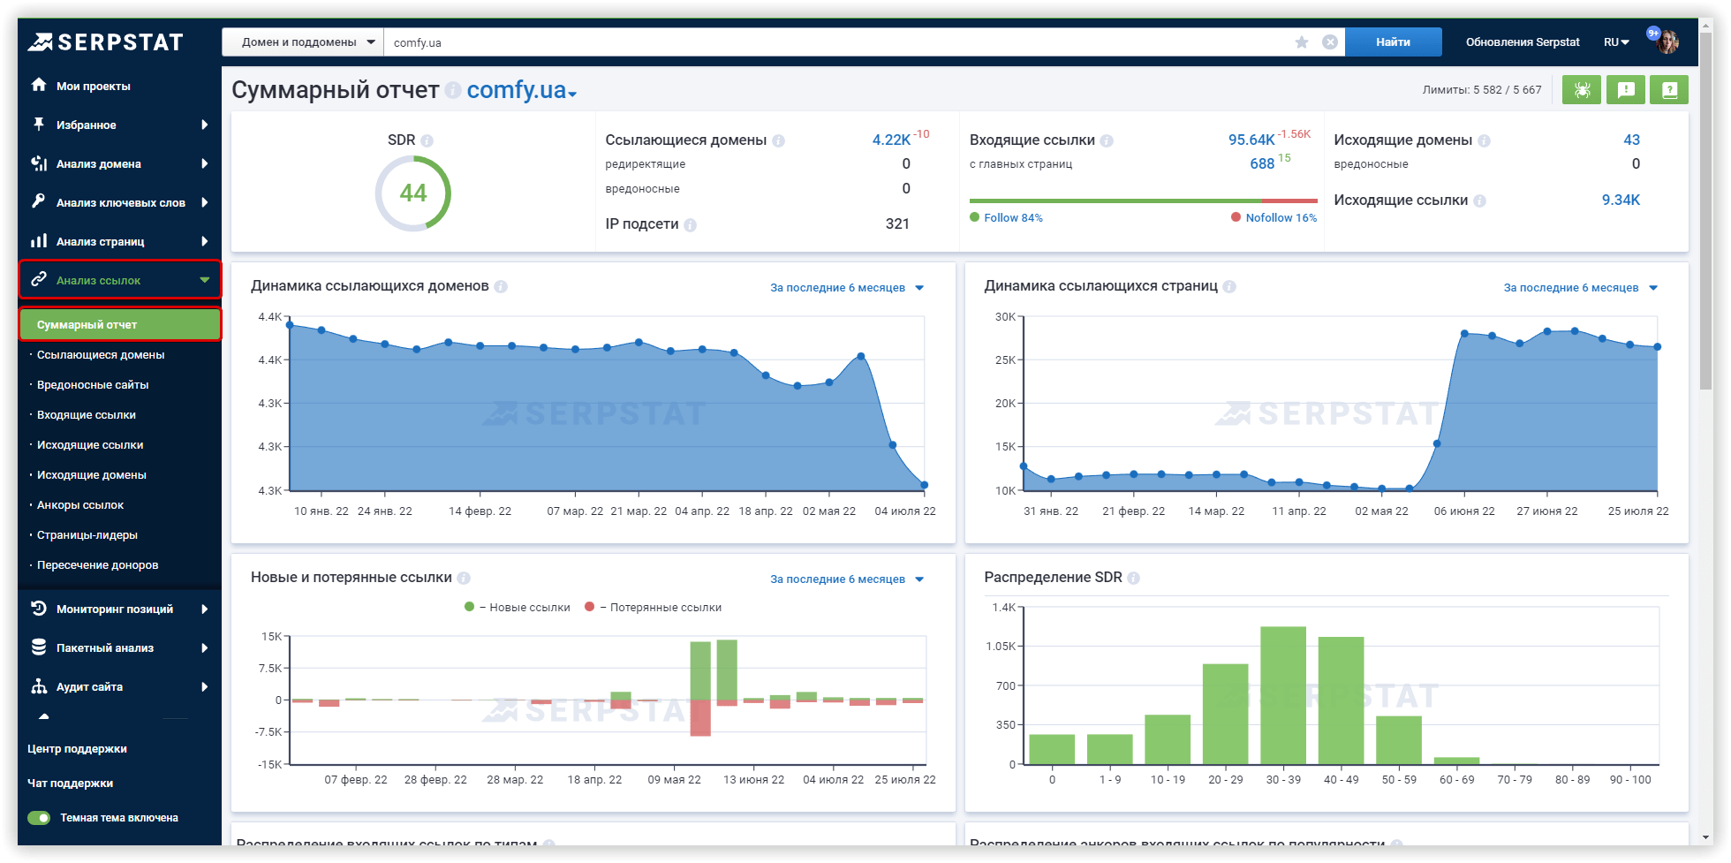1731x863 pixels.
Task: Open Вредоносные сайты in sidebar
Action: tap(93, 384)
